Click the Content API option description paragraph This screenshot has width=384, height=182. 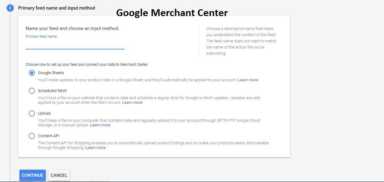[x=154, y=145]
